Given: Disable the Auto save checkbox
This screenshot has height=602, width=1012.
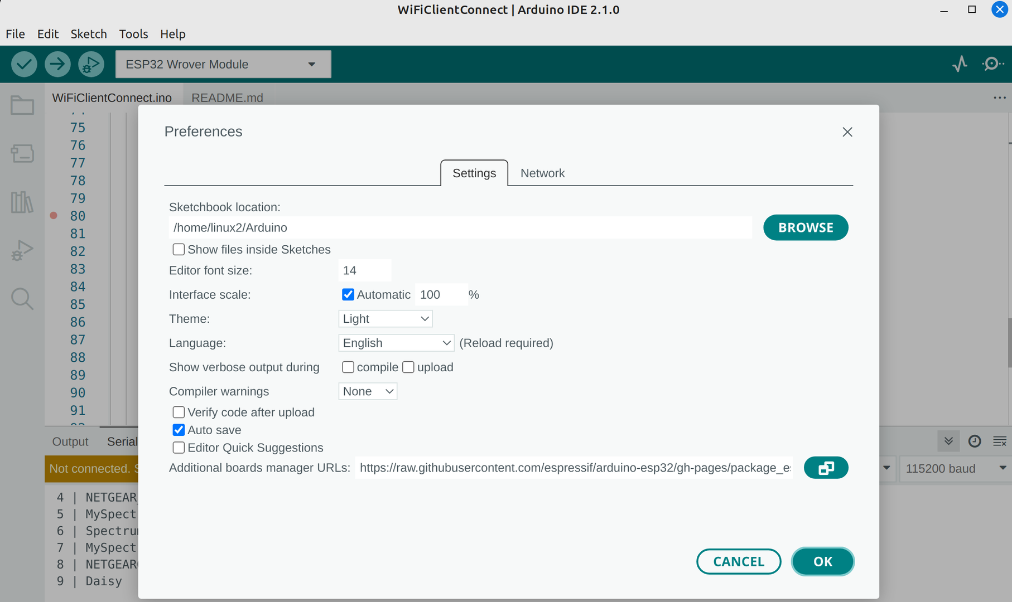Looking at the screenshot, I should click(x=179, y=430).
